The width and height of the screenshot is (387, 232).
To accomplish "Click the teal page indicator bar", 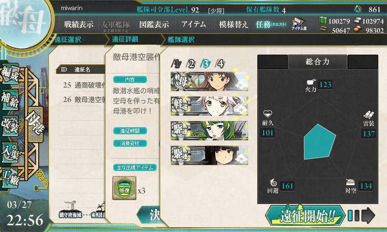I will (350, 216).
